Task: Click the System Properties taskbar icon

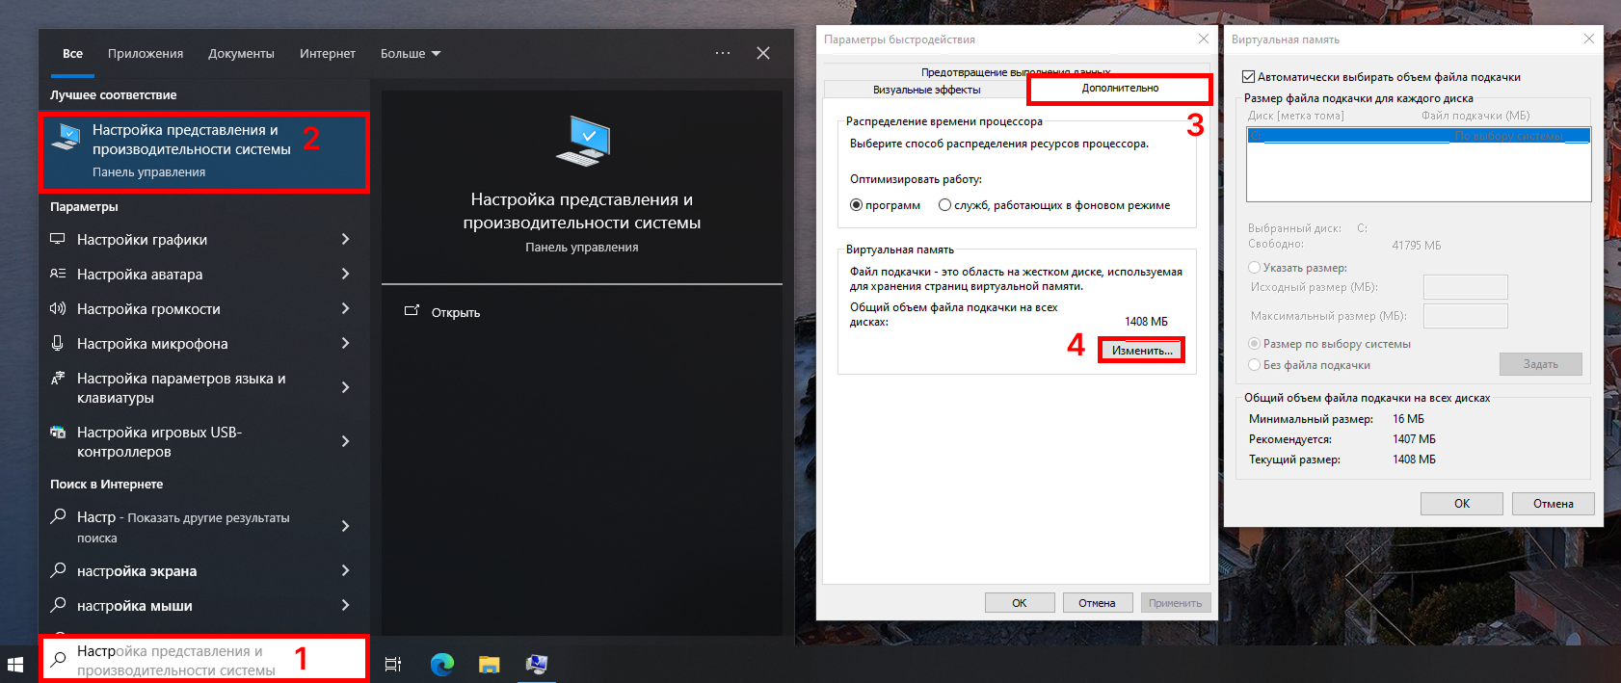Action: pos(537,664)
